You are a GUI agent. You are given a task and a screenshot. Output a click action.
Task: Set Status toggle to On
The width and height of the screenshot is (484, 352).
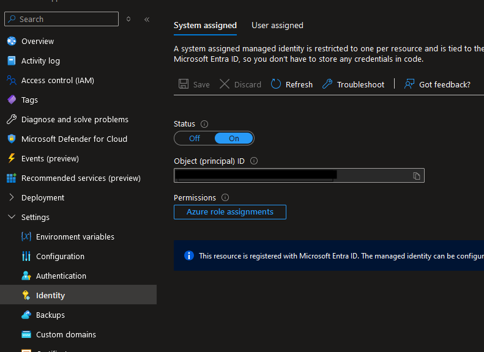pos(234,138)
